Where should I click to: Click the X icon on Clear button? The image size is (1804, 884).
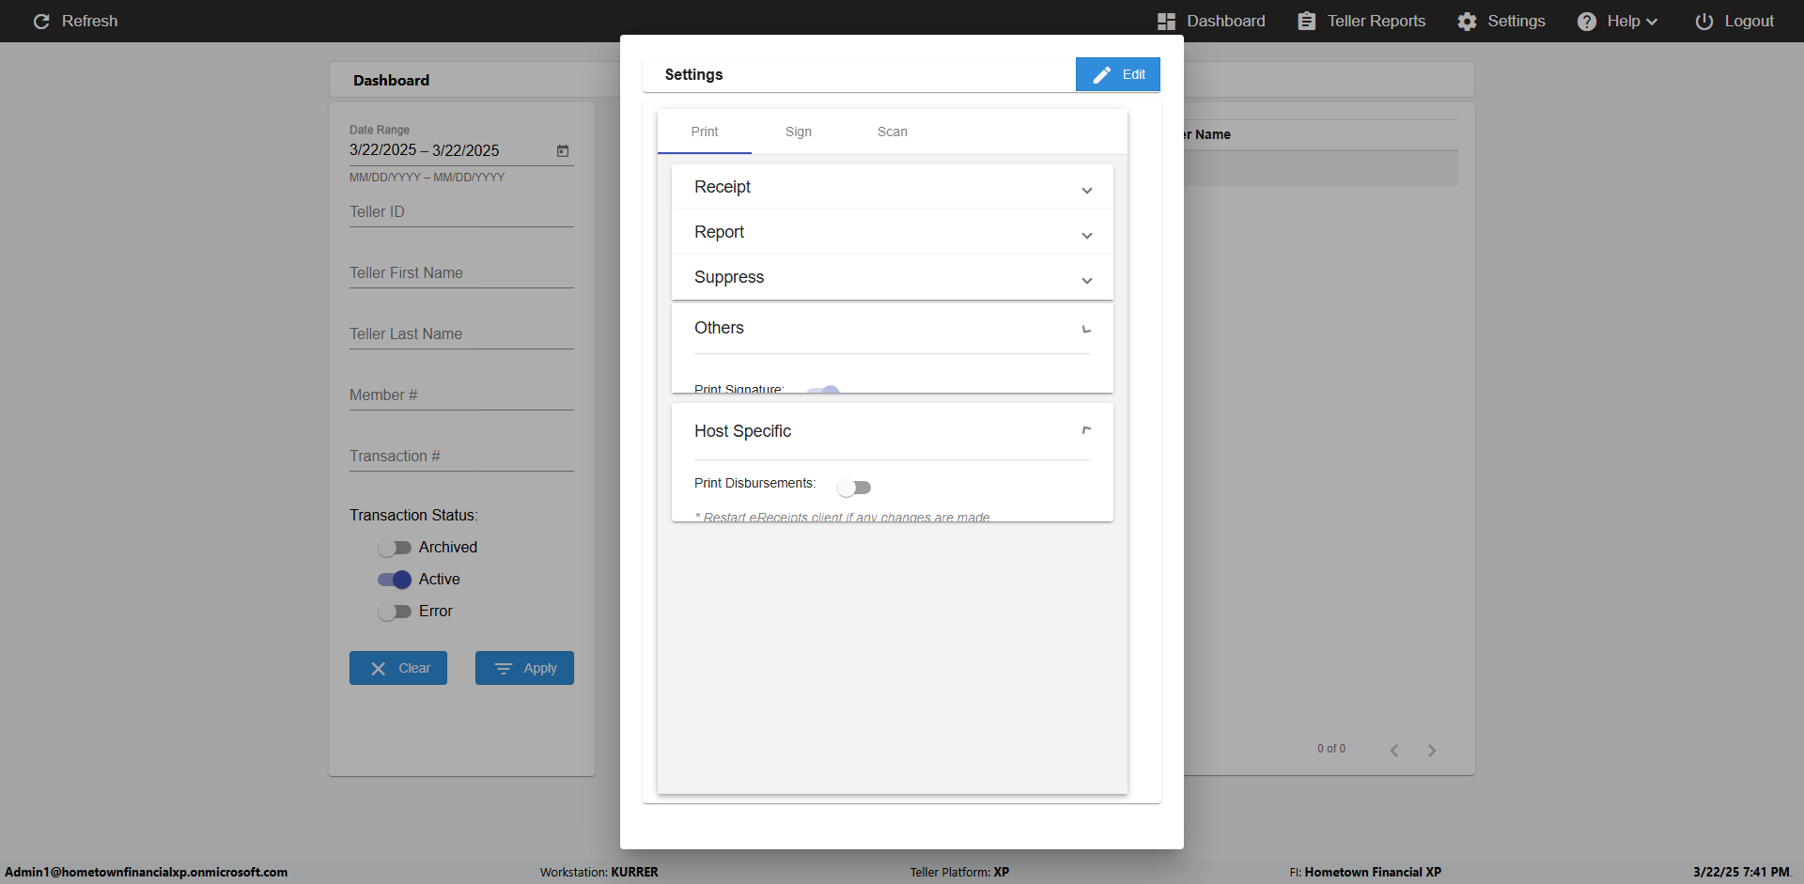pyautogui.click(x=378, y=669)
